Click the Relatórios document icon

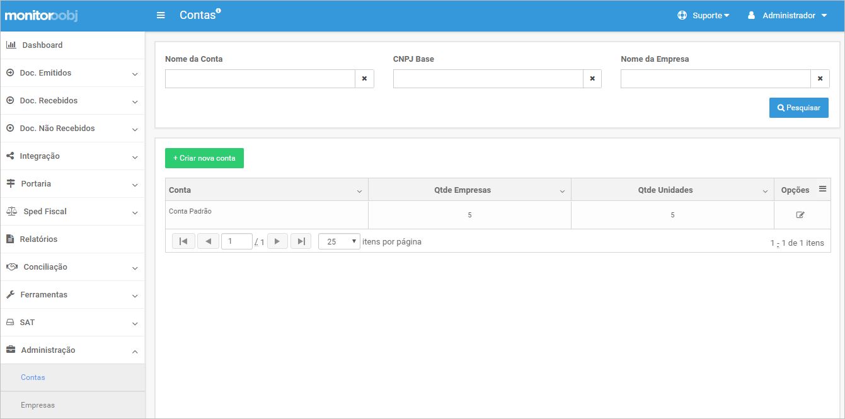coord(10,239)
